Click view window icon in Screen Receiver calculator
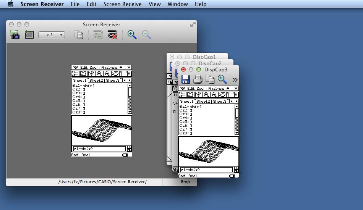 pos(83,74)
